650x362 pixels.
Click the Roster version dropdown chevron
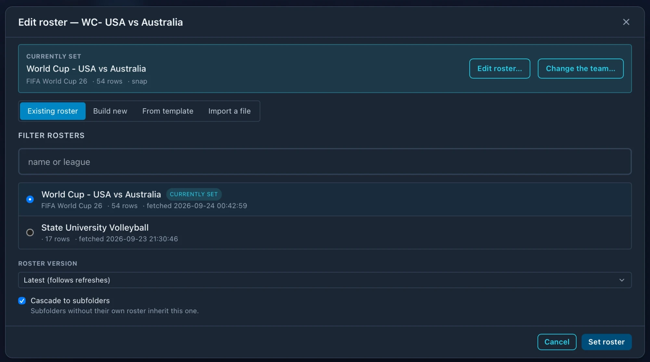pos(622,280)
